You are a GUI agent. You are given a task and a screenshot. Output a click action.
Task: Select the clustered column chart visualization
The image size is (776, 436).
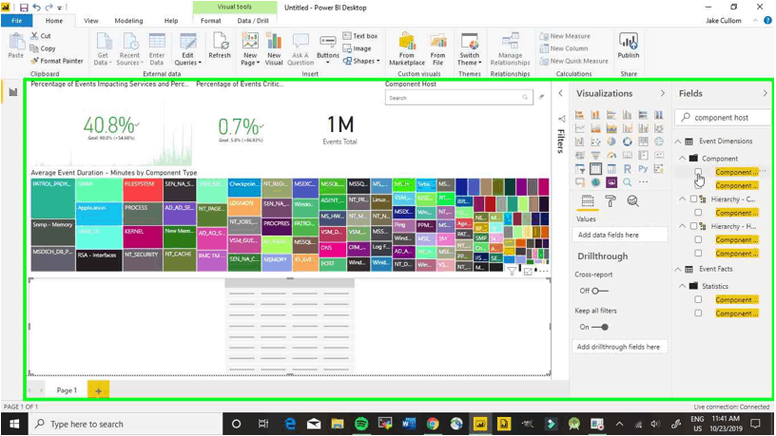(x=627, y=115)
